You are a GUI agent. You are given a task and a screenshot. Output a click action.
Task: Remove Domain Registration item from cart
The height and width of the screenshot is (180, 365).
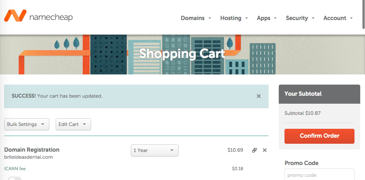point(265,150)
